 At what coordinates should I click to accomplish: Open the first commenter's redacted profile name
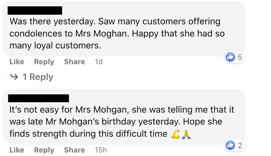[x=35, y=10]
